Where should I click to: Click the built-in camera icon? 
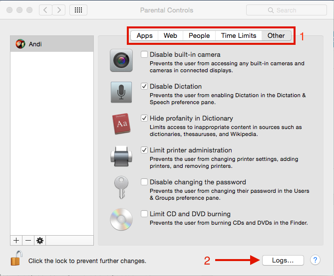click(121, 61)
